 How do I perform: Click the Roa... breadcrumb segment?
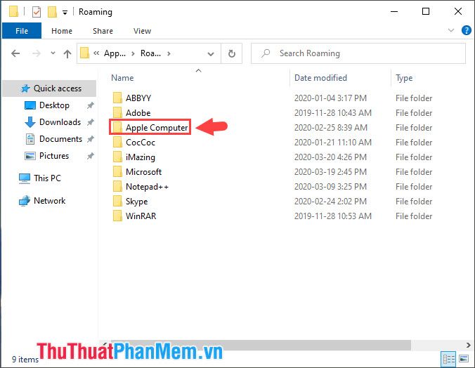(x=150, y=53)
